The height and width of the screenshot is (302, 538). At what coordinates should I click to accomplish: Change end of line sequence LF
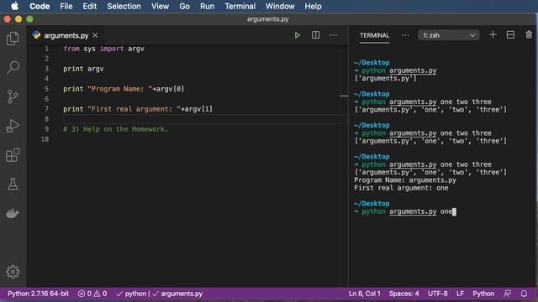(x=460, y=294)
